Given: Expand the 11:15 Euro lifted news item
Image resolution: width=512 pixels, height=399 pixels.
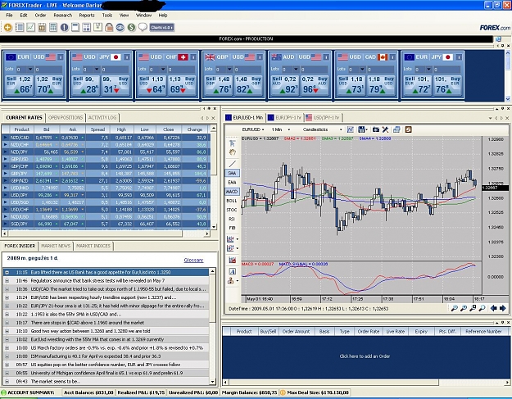Looking at the screenshot, I should 7,272.
